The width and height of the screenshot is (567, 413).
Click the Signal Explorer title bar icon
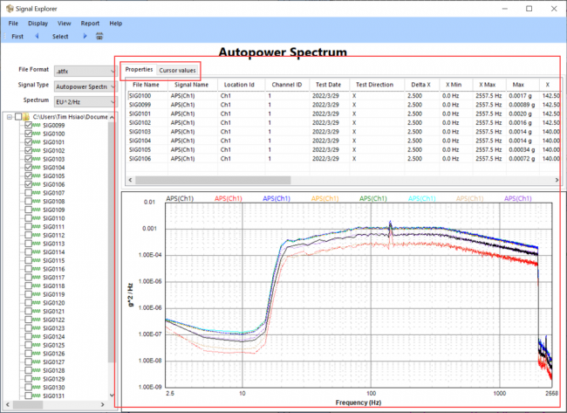[8, 7]
